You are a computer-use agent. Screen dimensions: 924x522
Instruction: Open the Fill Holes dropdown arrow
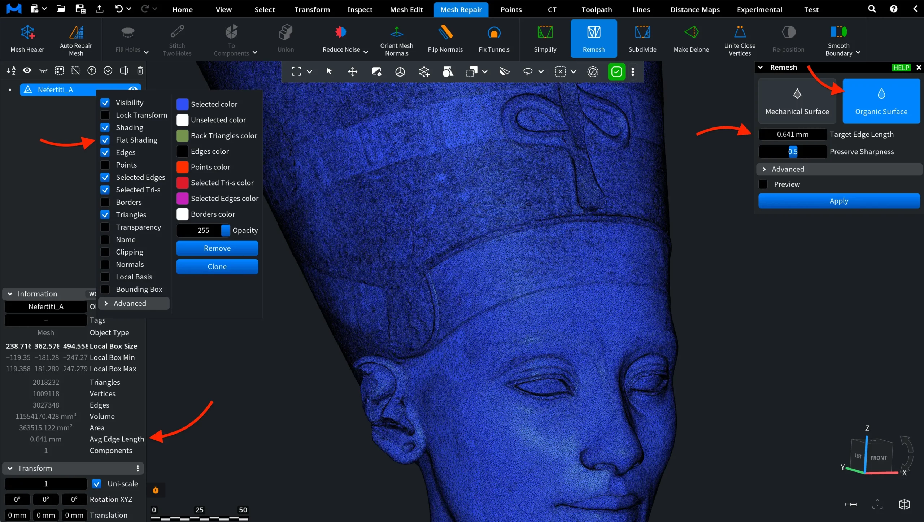(x=146, y=52)
